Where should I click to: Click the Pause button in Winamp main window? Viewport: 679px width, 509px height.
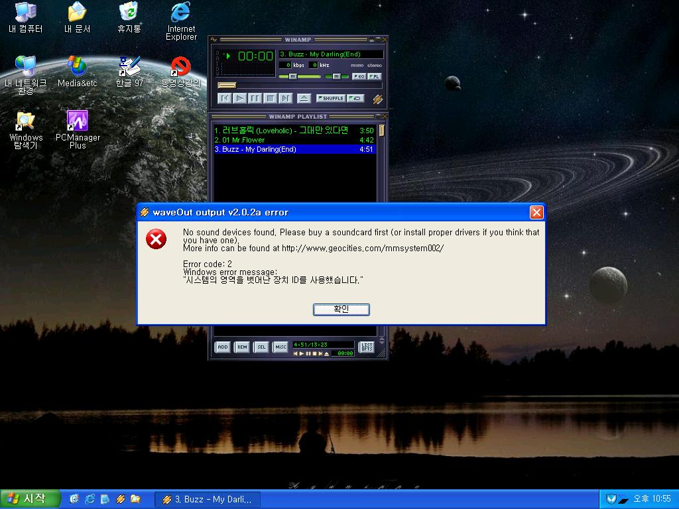click(255, 99)
